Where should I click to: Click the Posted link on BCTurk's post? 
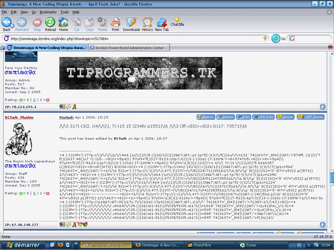(x=67, y=117)
